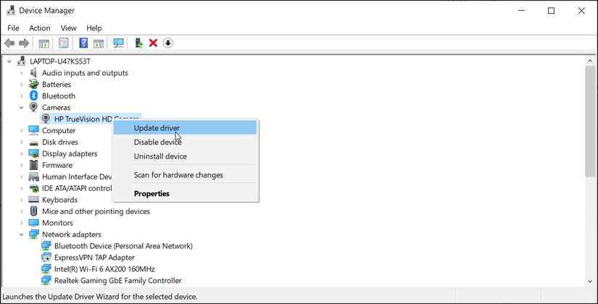Image resolution: width=598 pixels, height=304 pixels.
Task: Collapse the LAPTOP-U47KS53T root node
Action: click(9, 62)
